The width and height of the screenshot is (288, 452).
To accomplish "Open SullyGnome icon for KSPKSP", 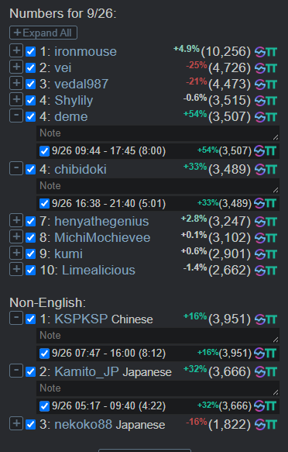I will click(x=260, y=319).
